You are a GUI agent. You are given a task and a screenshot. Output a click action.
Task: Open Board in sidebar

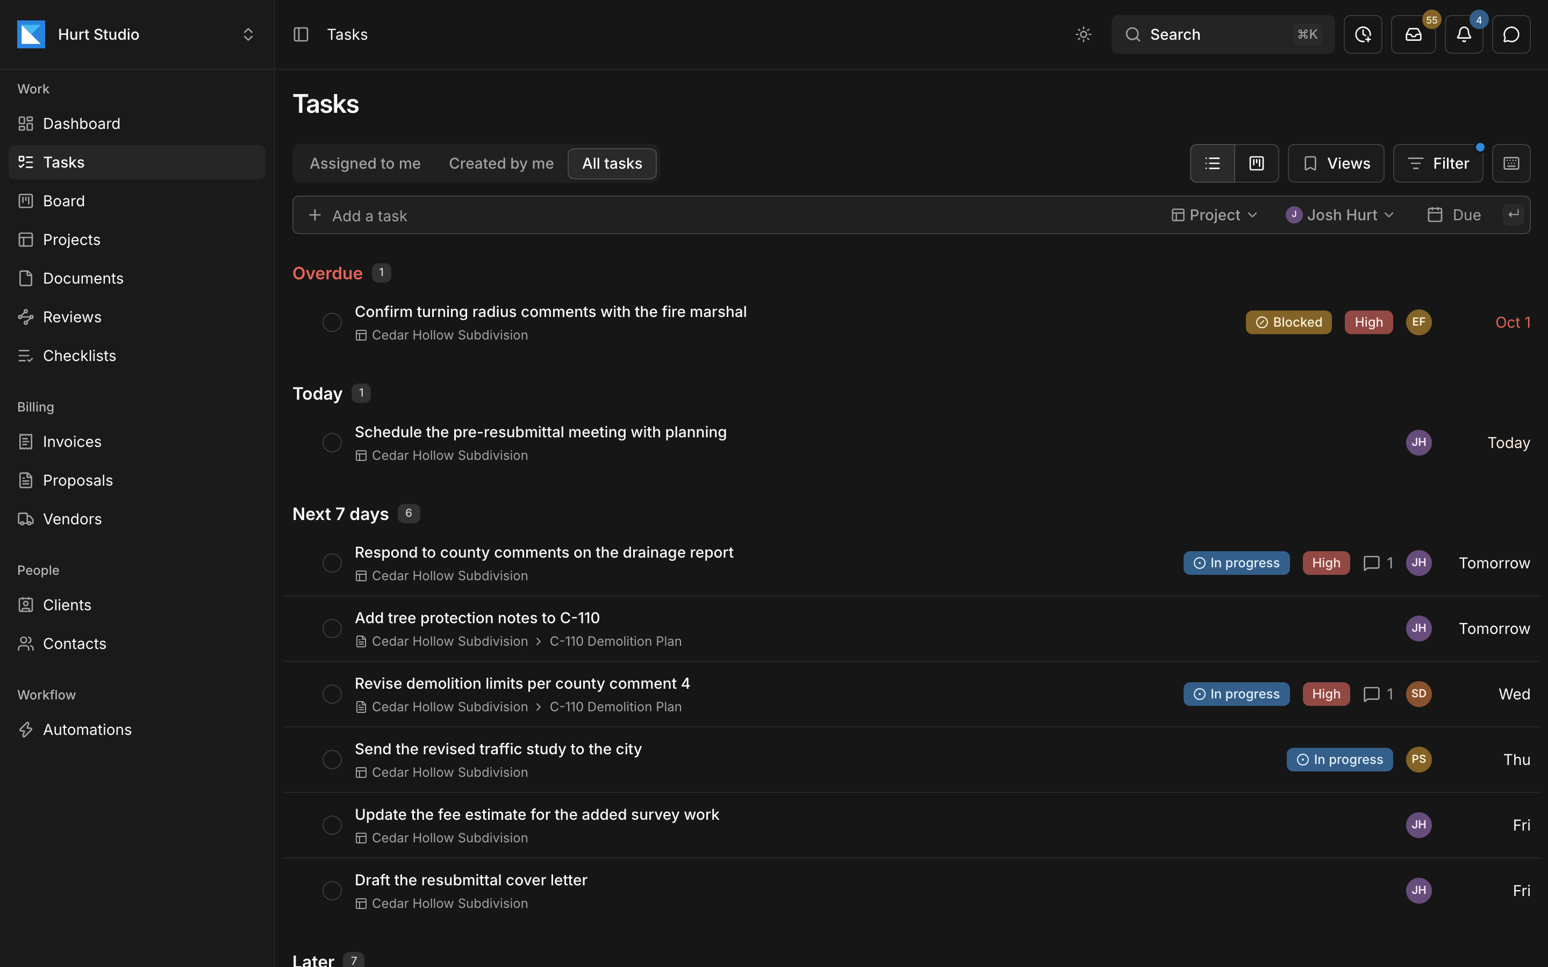click(136, 201)
